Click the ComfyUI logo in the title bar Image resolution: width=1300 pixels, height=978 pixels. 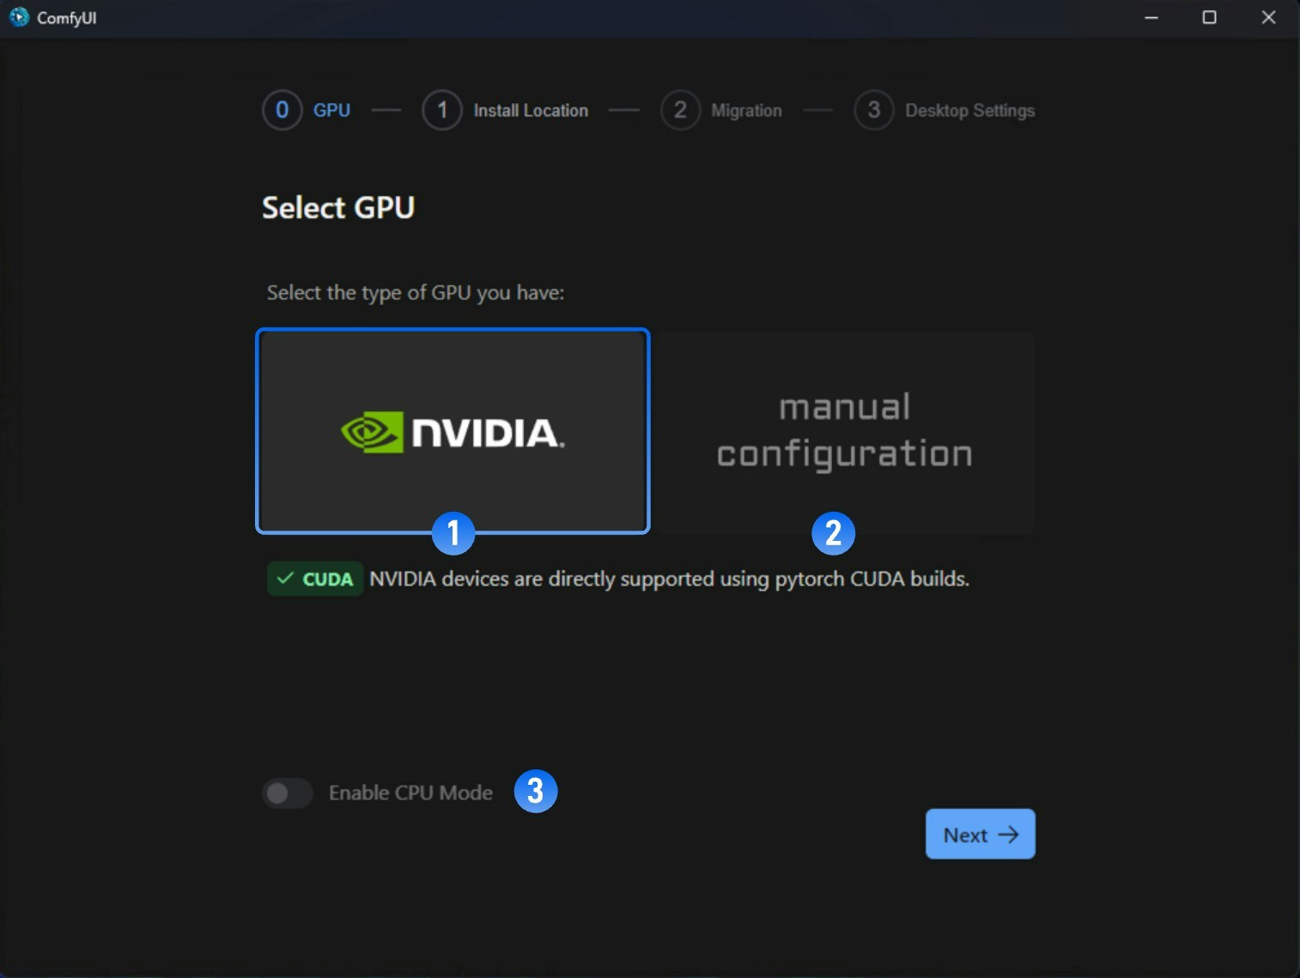tap(19, 16)
